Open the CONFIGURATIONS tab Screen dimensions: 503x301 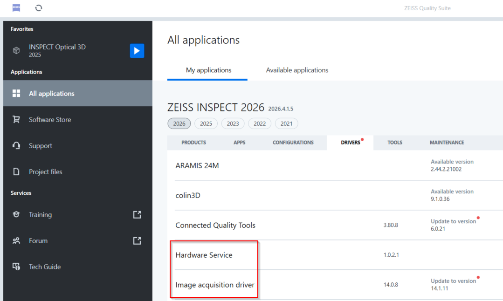pos(293,142)
